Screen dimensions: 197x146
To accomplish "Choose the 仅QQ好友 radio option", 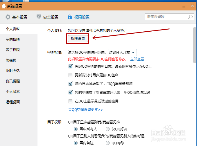I will (x=108, y=129).
